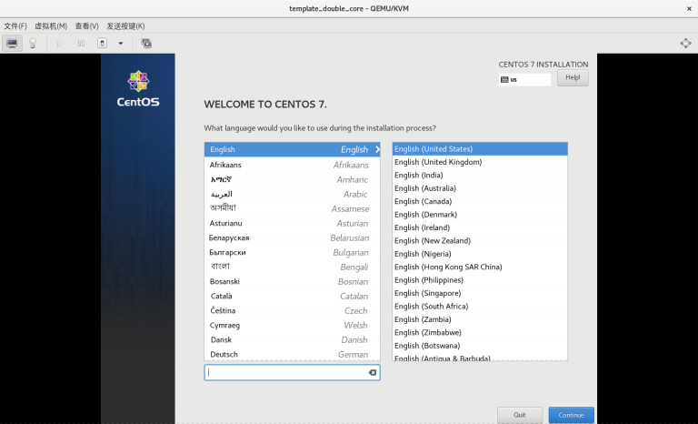Select German (Deutsch) language
698x424 pixels.
pyautogui.click(x=292, y=355)
